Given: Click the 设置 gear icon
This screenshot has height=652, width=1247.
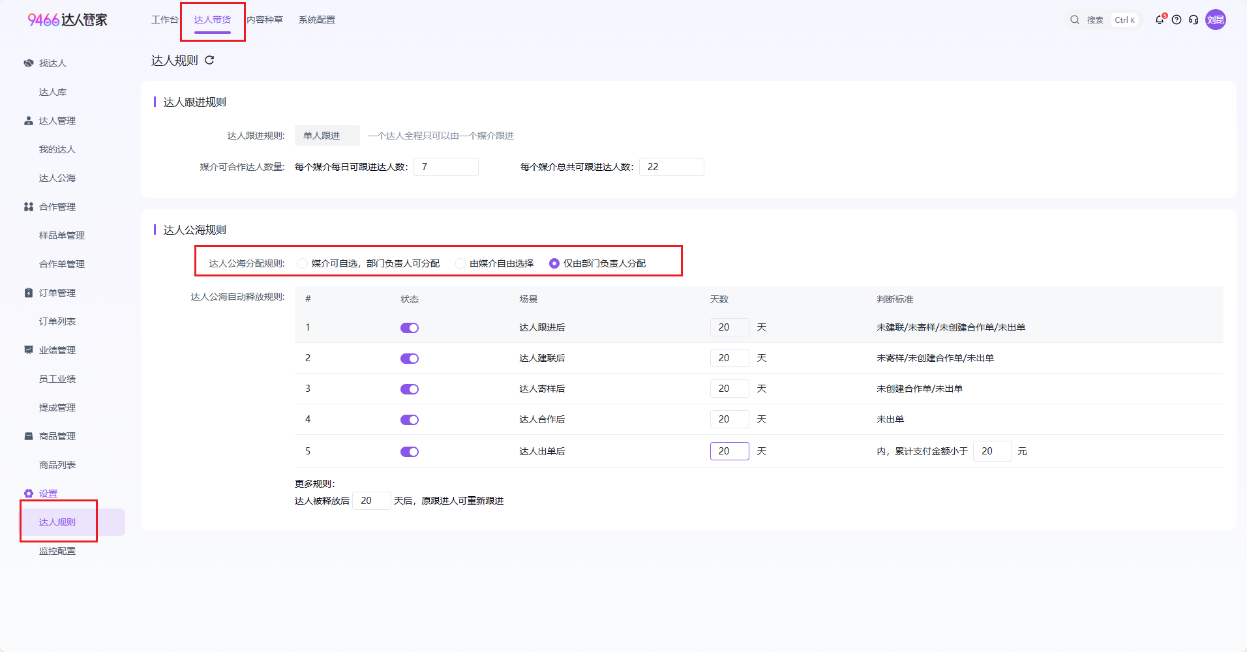Looking at the screenshot, I should [x=29, y=494].
